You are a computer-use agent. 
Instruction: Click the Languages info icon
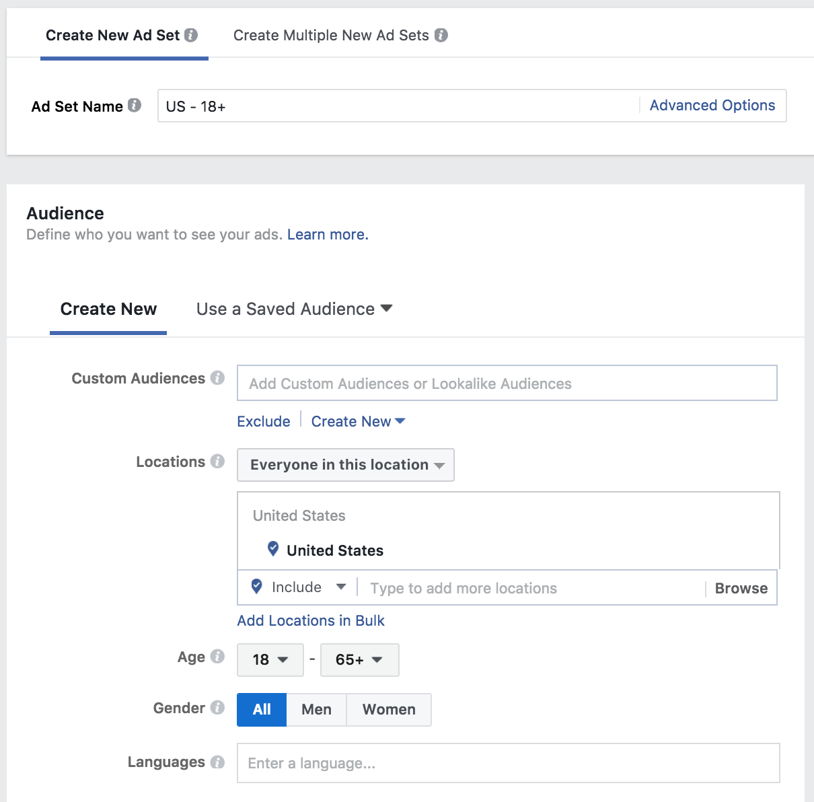(217, 762)
